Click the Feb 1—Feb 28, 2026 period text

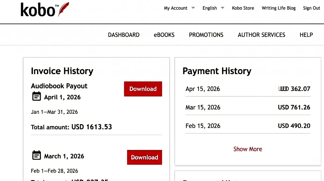[54, 171]
